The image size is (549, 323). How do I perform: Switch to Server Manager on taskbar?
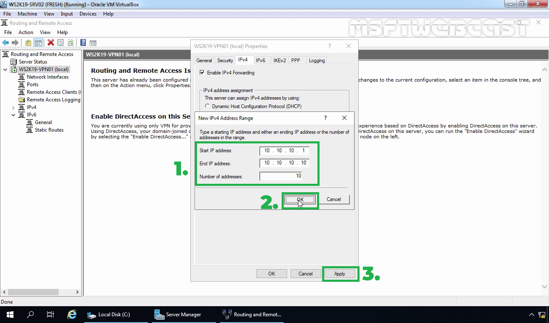pyautogui.click(x=184, y=315)
